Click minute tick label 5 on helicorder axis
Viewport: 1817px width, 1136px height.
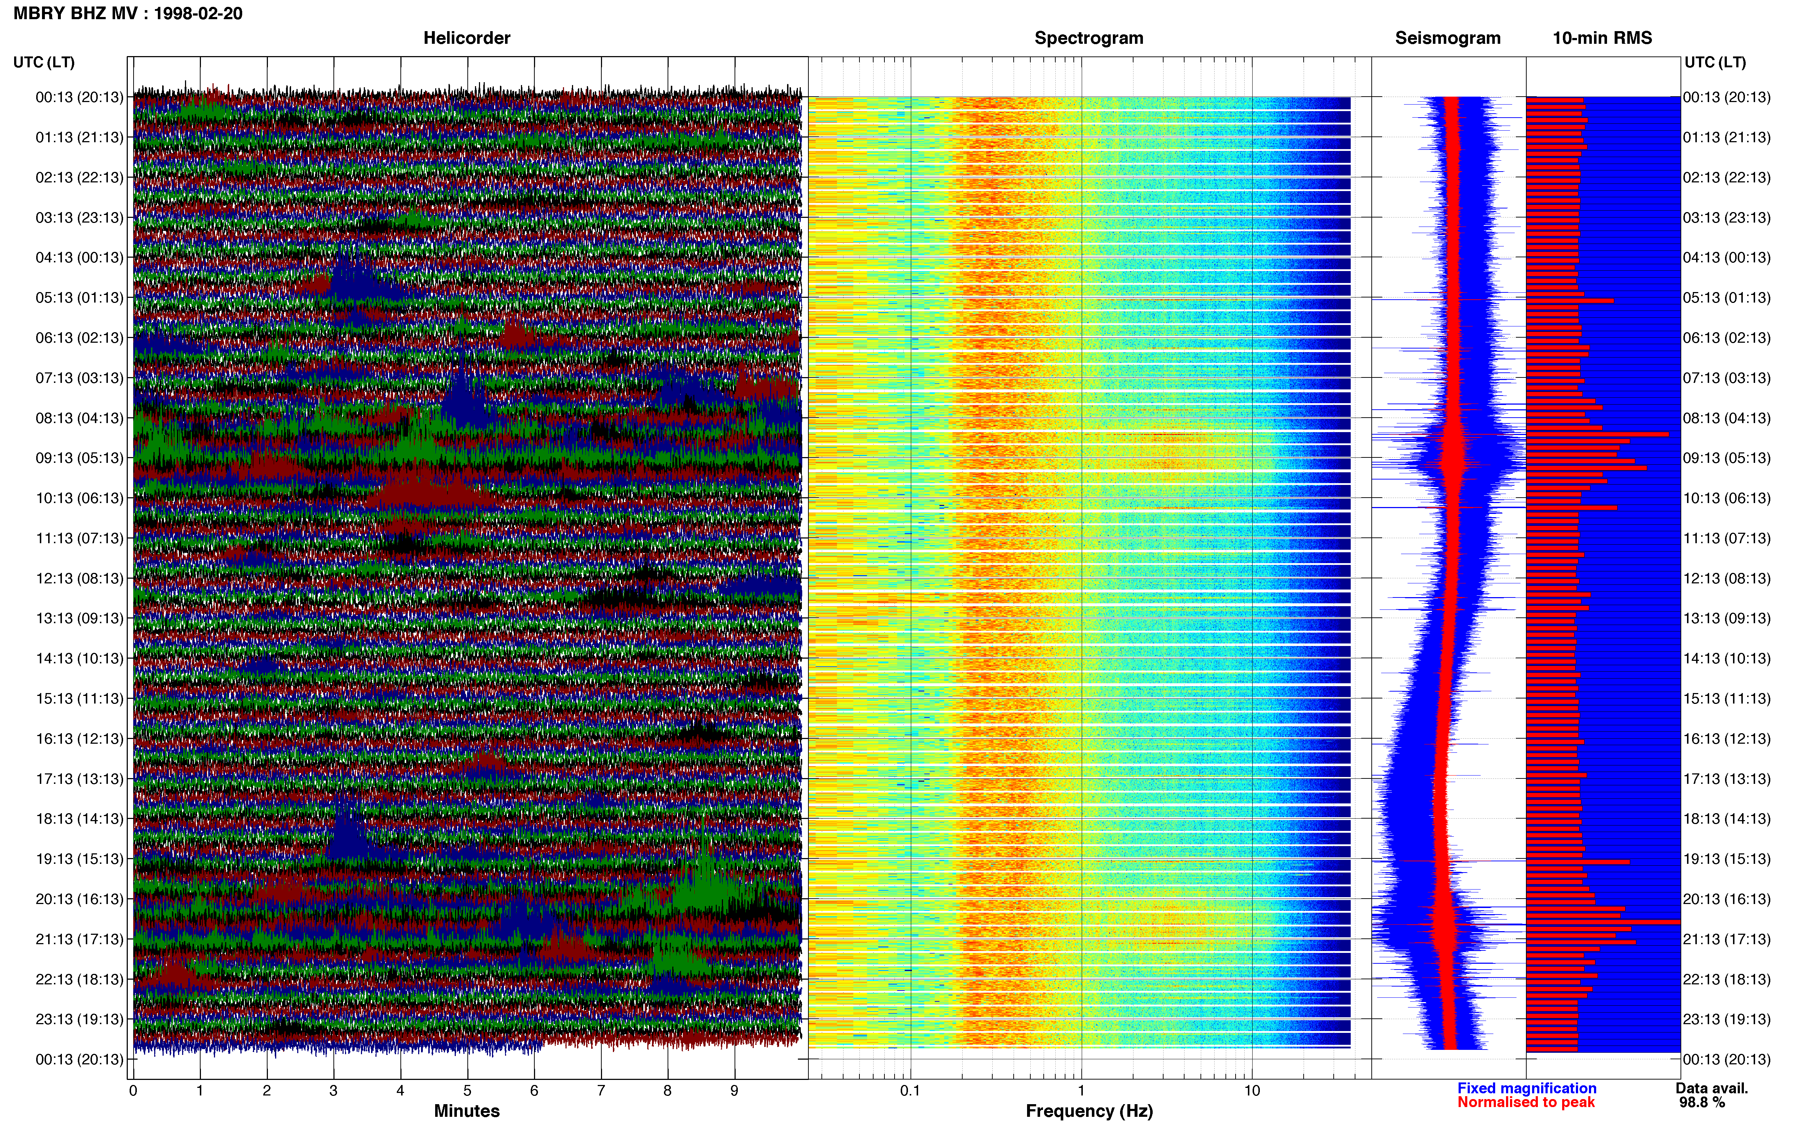tap(467, 1091)
